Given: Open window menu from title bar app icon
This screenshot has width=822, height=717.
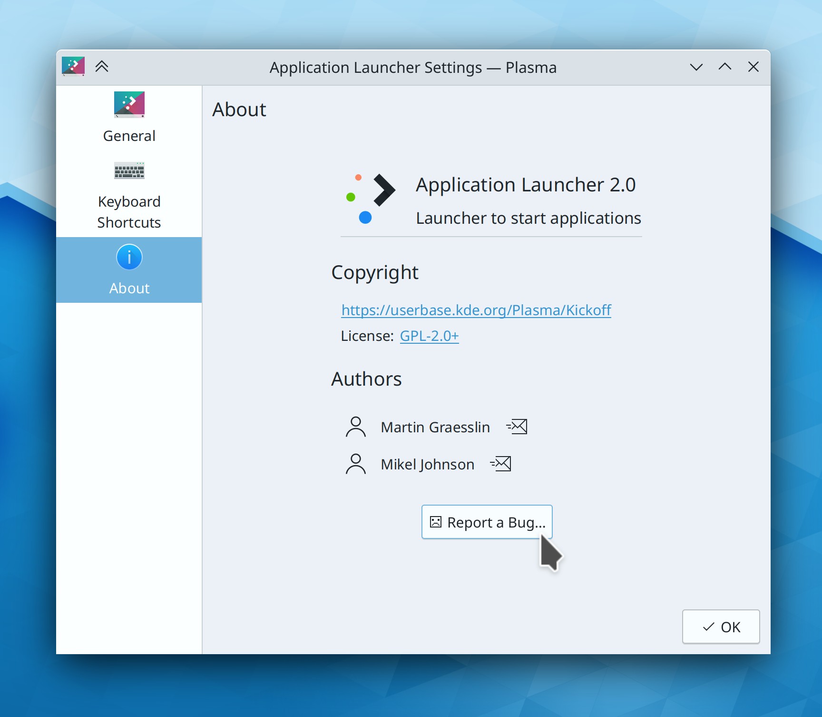Looking at the screenshot, I should click(73, 67).
